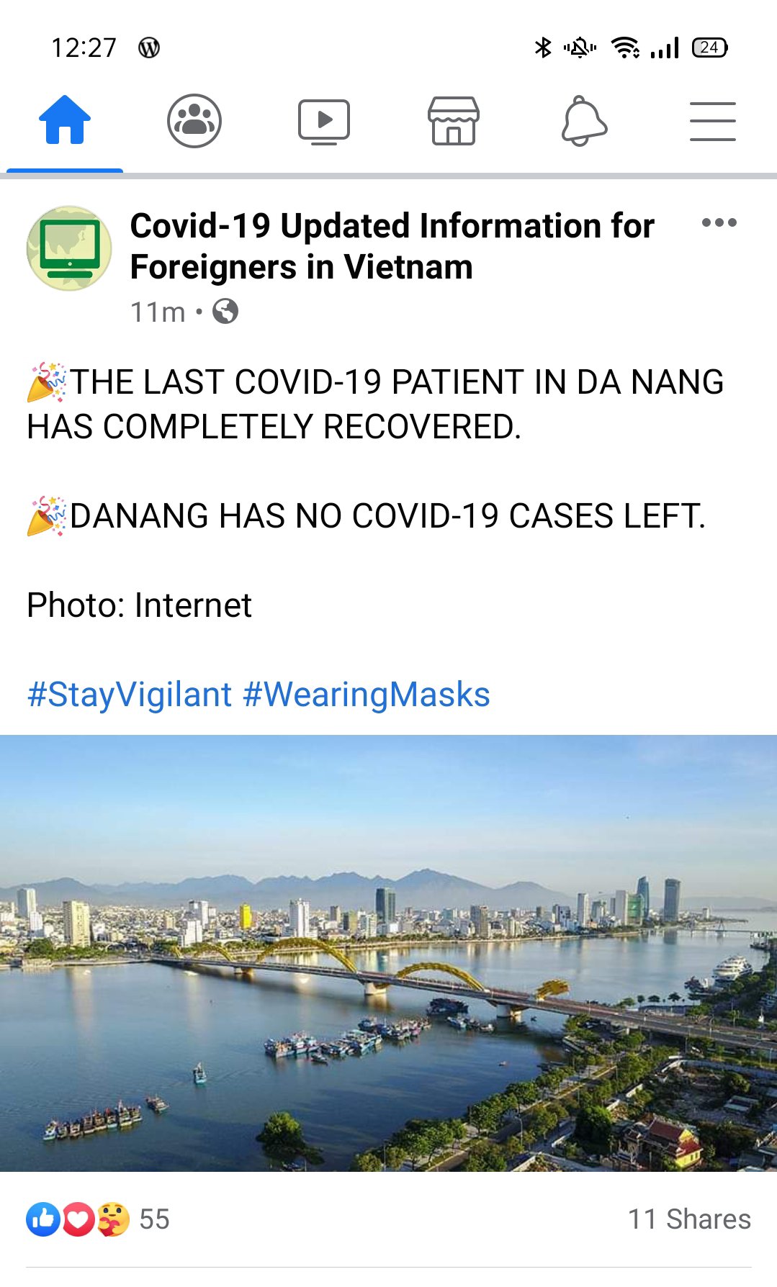Viewport: 777px width, 1287px height.
Task: Tap the WordPress status bar icon
Action: [149, 48]
